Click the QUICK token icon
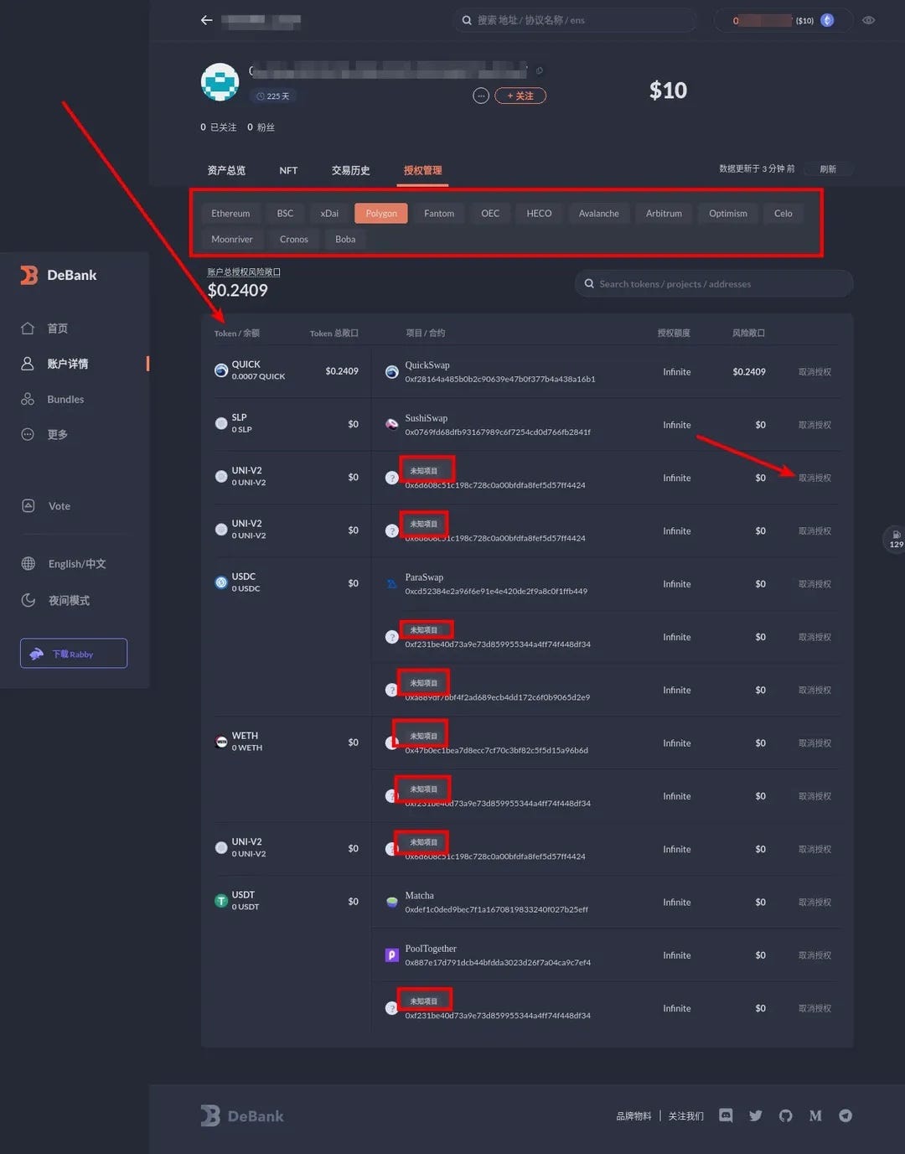905x1154 pixels. click(221, 370)
